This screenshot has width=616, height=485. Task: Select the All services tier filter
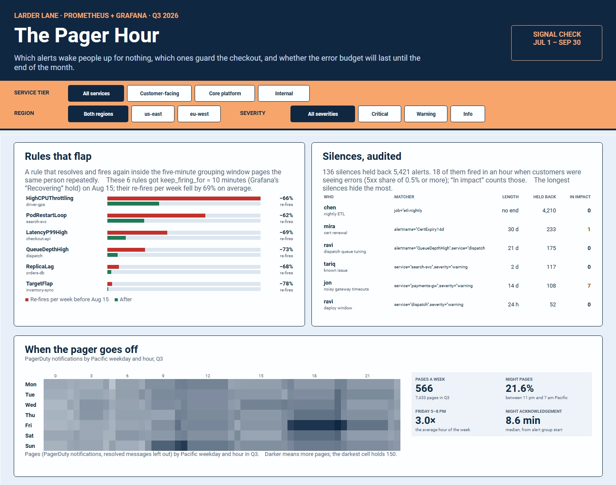coord(96,94)
